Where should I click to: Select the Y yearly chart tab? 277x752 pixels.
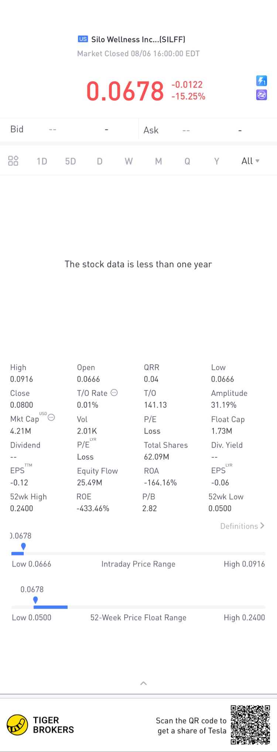click(x=217, y=161)
